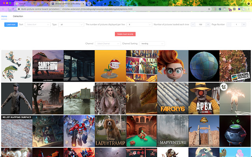Open the truck on wet road thumbnail
Image resolution: width=252 pixels, height=157 pixels.
(x=79, y=99)
